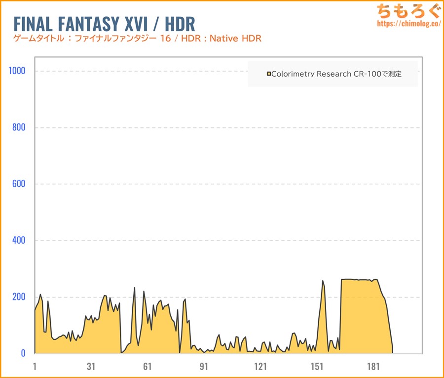Viewport: 444px width, 378px height.
Task: Select the 400 y-axis label
Action: (x=18, y=241)
